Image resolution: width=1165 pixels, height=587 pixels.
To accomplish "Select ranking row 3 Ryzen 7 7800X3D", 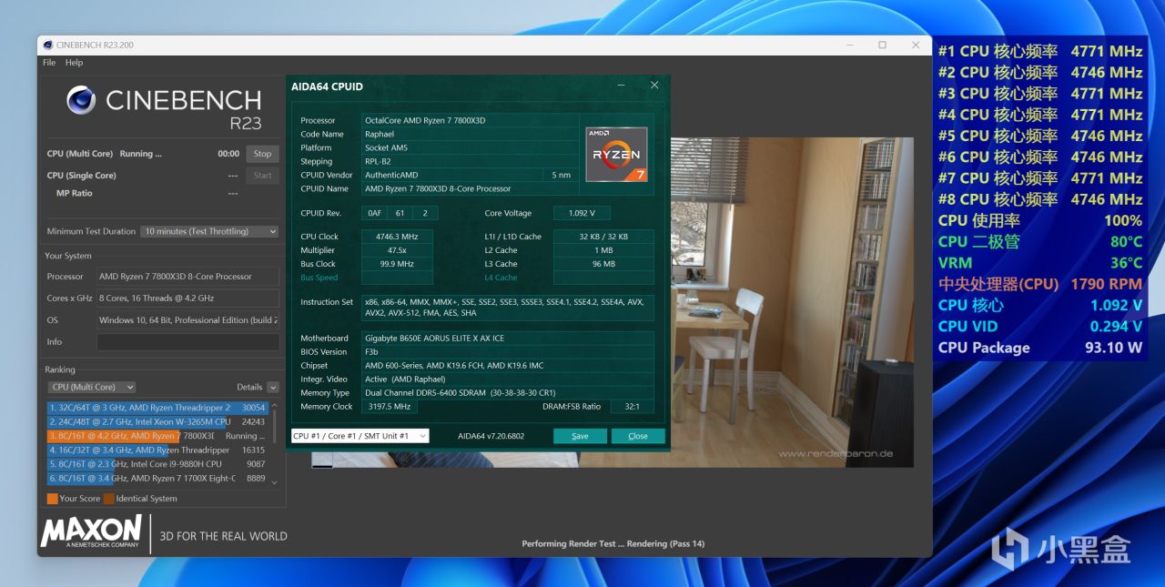I will [x=158, y=436].
